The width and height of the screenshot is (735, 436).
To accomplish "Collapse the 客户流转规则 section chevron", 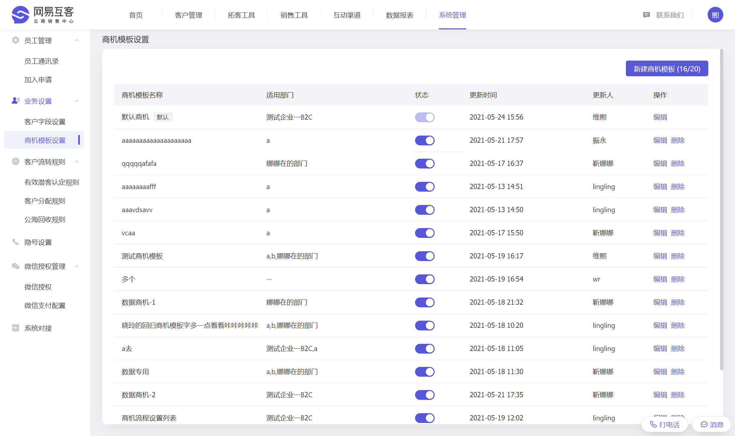I will click(77, 161).
